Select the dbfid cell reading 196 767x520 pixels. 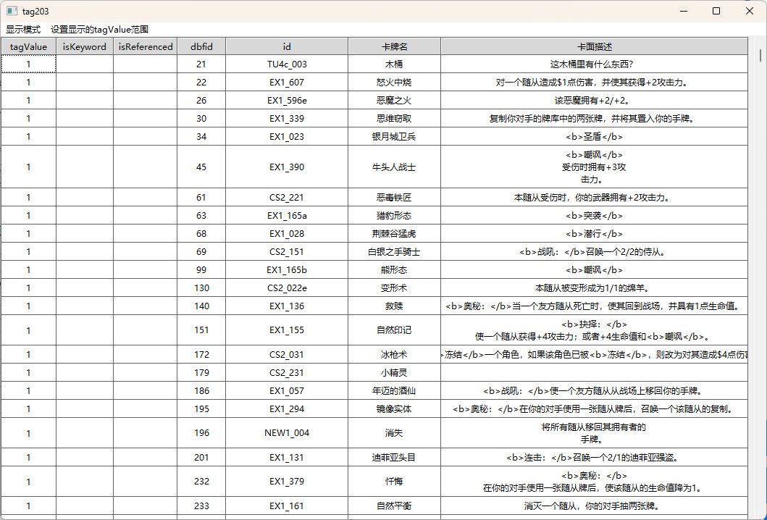201,433
